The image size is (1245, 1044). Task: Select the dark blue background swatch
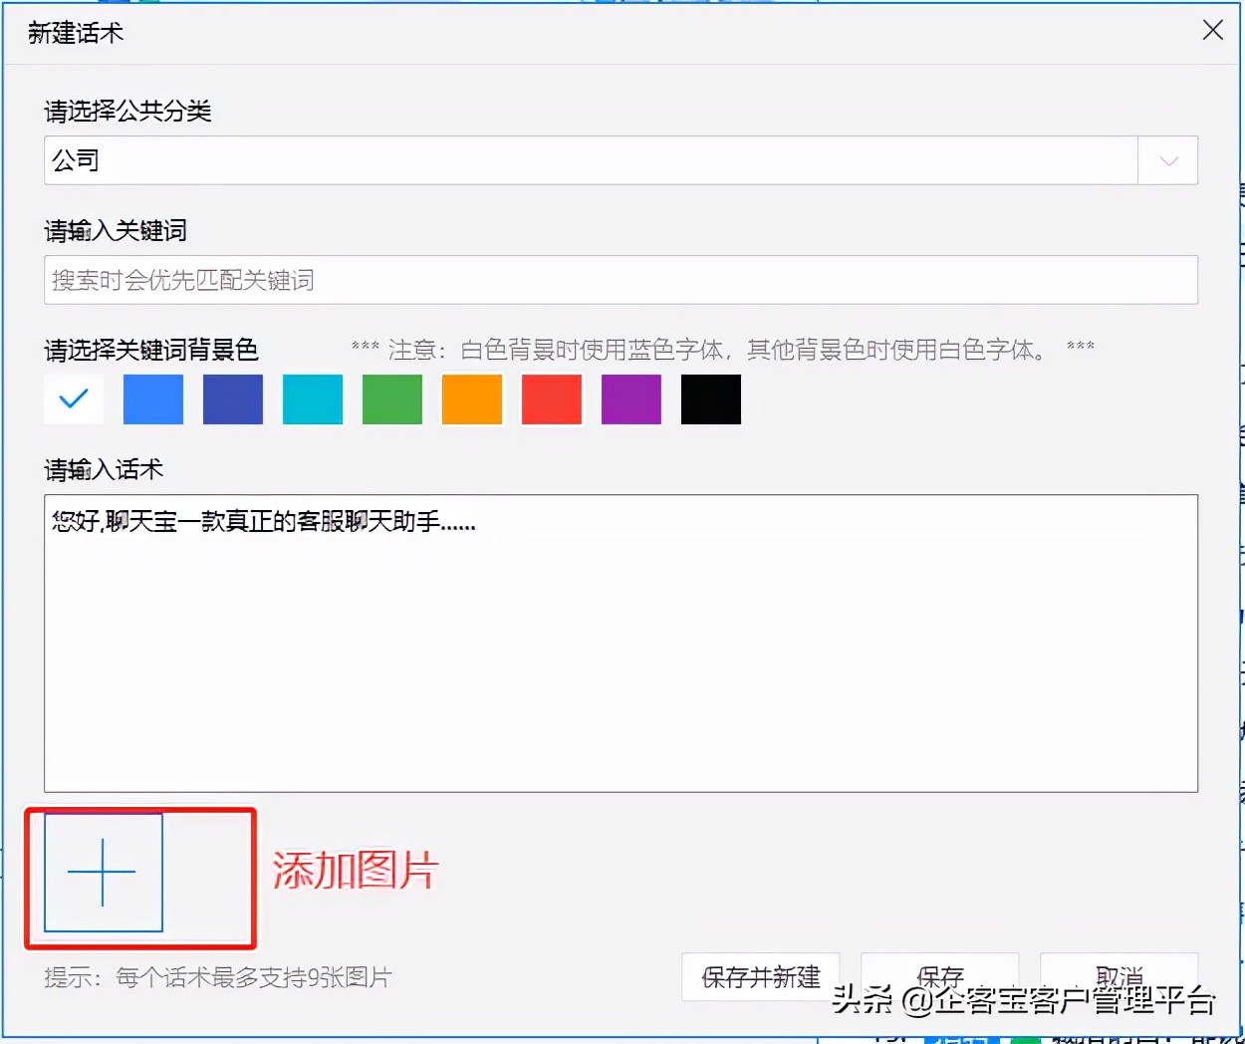[232, 398]
